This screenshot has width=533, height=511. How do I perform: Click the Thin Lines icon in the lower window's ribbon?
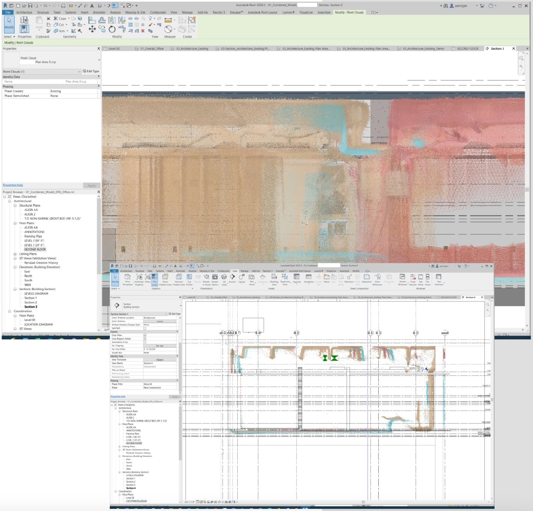click(x=155, y=279)
